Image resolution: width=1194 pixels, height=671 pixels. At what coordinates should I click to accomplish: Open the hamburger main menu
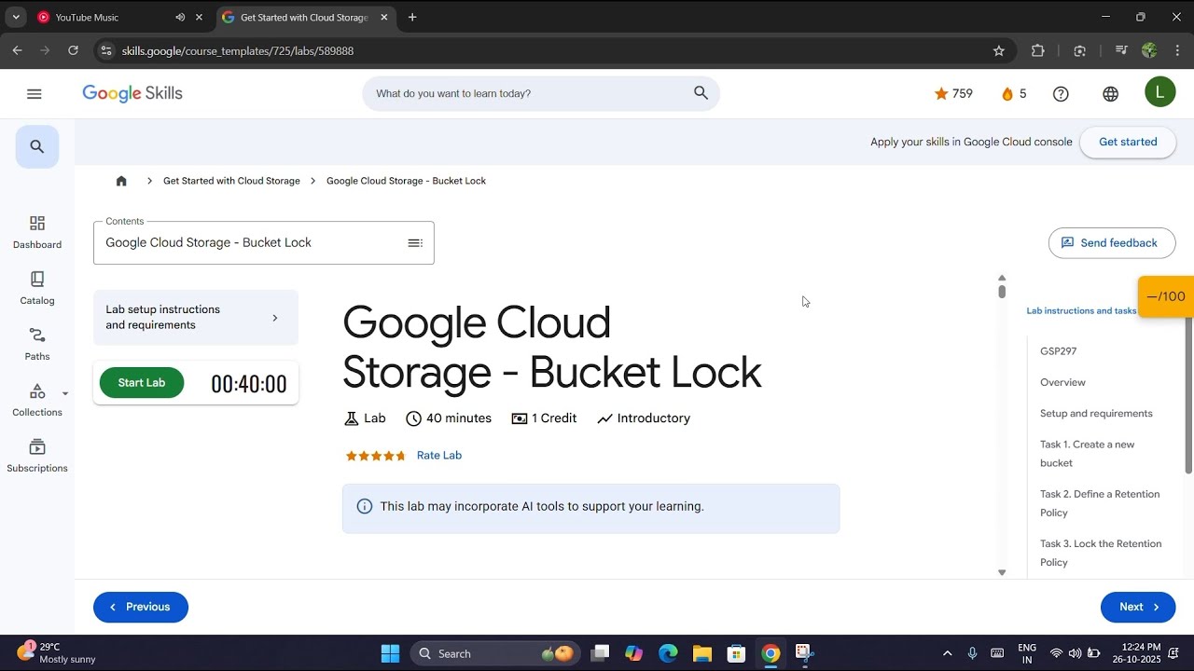click(x=35, y=93)
